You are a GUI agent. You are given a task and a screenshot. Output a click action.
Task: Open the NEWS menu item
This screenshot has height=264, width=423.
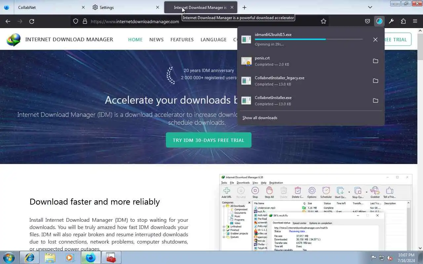click(x=156, y=40)
